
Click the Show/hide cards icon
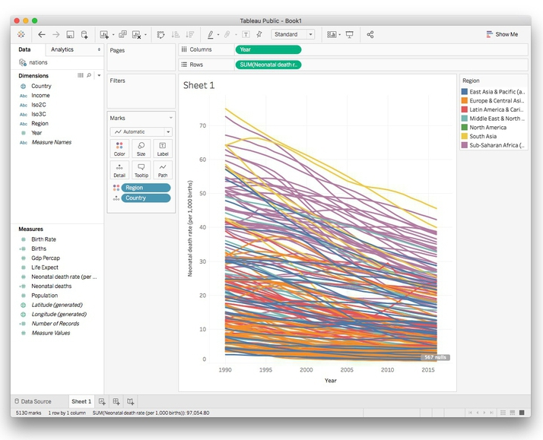(x=332, y=34)
